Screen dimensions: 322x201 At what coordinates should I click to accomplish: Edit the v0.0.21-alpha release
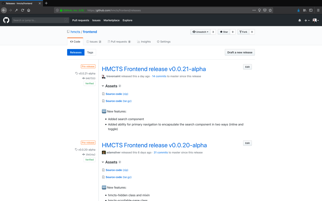247,67
